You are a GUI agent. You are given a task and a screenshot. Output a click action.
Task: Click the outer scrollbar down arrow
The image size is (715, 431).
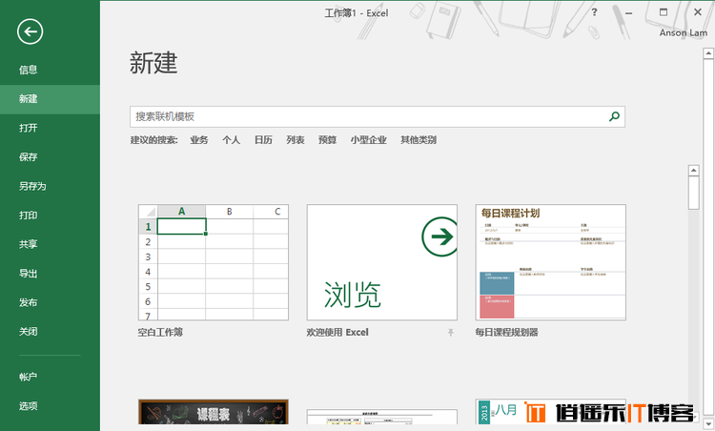click(708, 424)
